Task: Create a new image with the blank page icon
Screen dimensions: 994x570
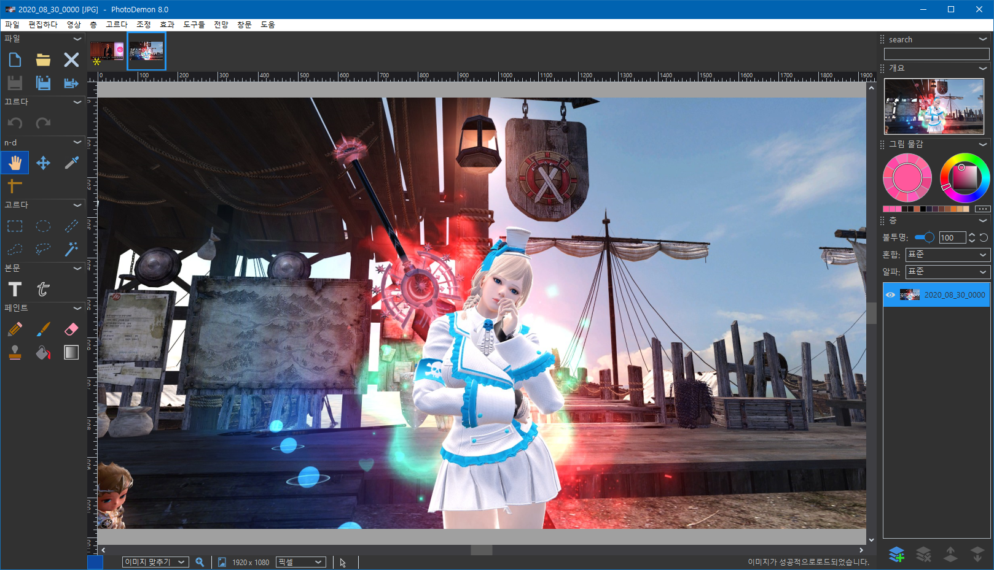Action: (x=15, y=60)
